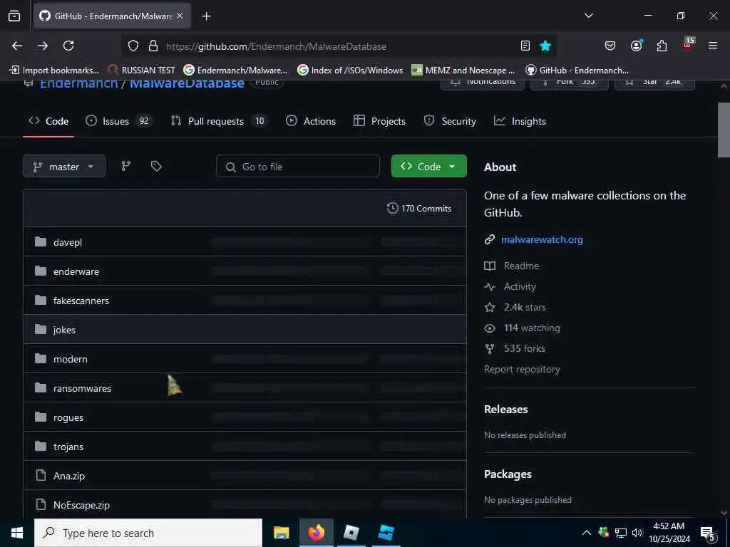Open the Insights tab

[520, 121]
